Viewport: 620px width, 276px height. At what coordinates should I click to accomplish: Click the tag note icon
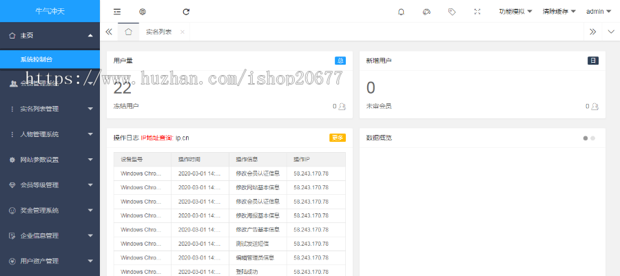451,12
